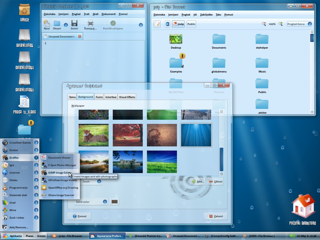Expand the Programiranje submenu arrow
The height and width of the screenshot is (240, 320).
point(36,187)
